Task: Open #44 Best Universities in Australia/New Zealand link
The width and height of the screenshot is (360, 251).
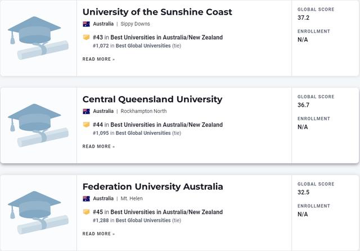Action: coord(157,125)
